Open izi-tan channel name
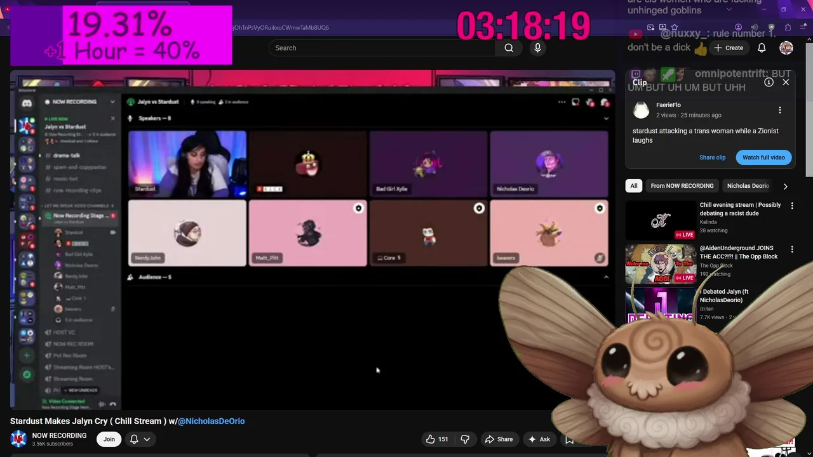813x457 pixels. [707, 308]
